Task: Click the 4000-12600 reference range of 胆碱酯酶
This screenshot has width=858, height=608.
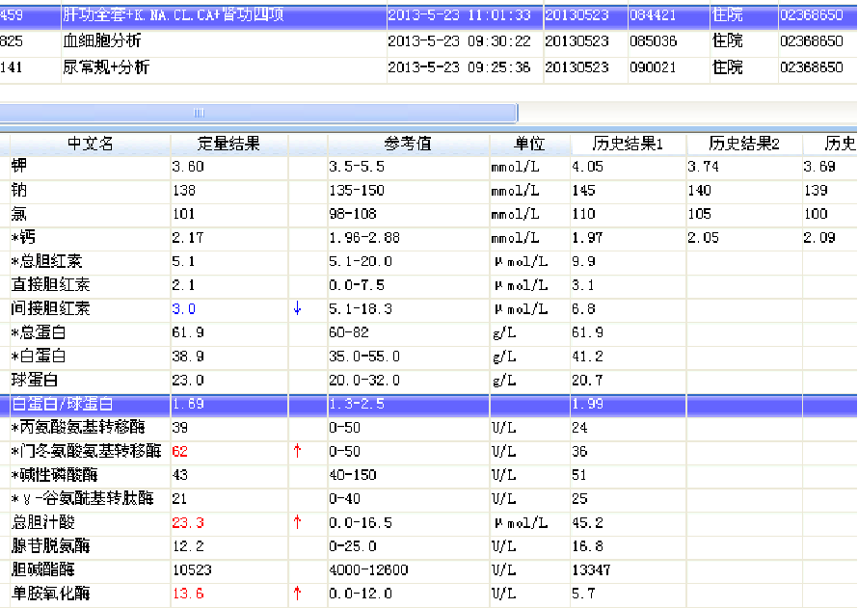Action: 369,569
